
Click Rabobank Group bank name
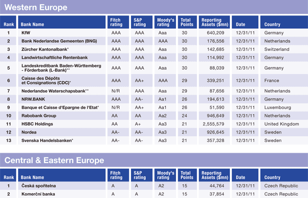pos(39,116)
